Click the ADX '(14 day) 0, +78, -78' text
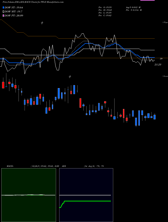 94,166
